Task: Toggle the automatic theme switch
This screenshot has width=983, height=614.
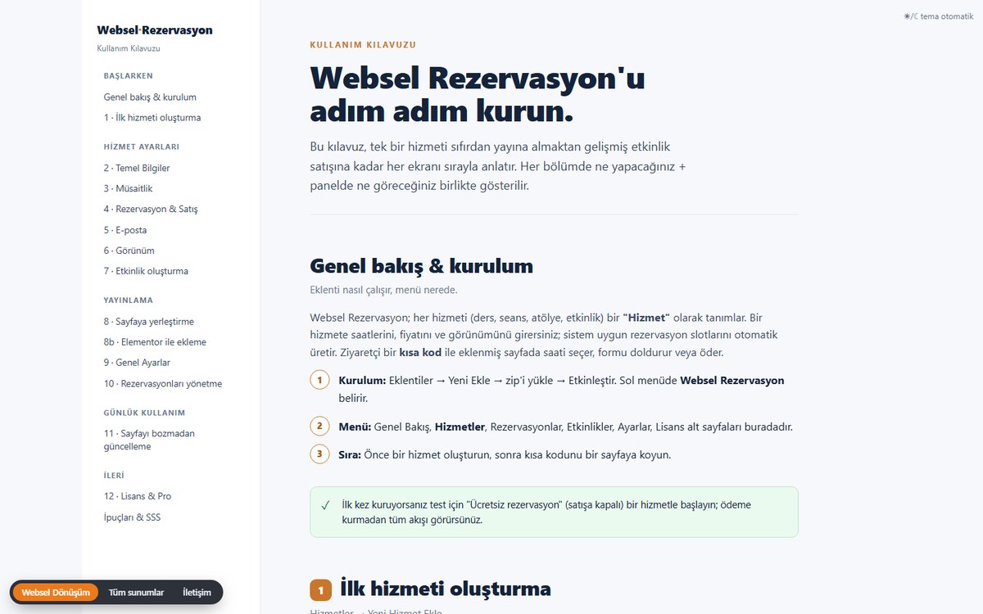Action: coord(938,16)
